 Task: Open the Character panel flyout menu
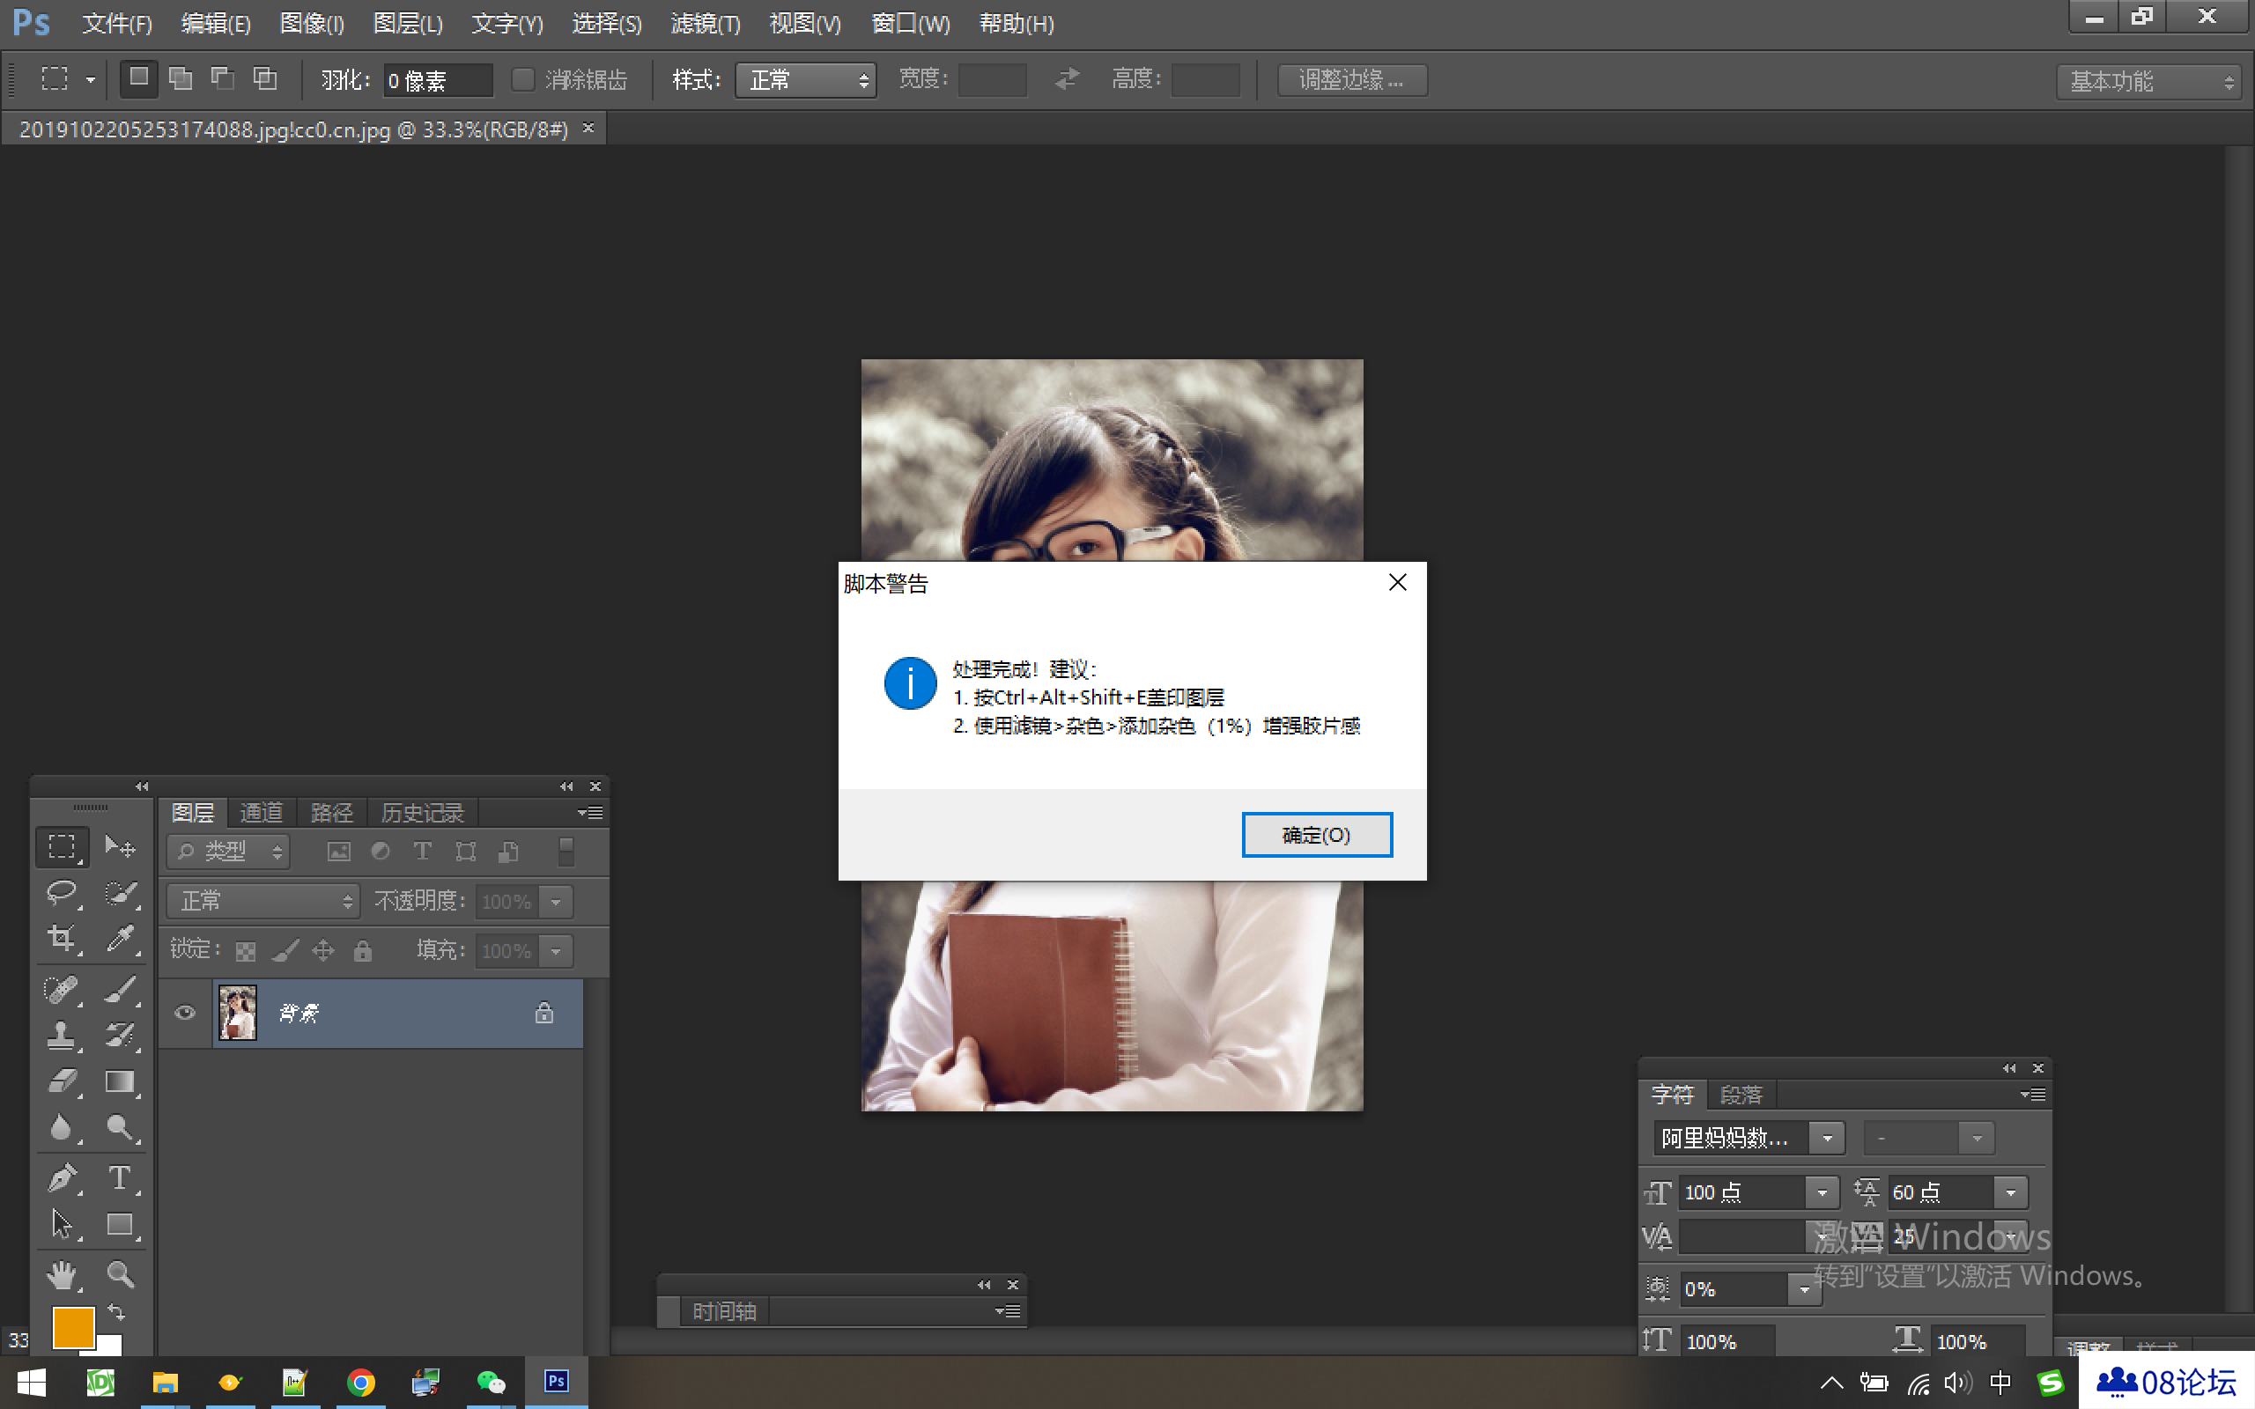click(2034, 1095)
